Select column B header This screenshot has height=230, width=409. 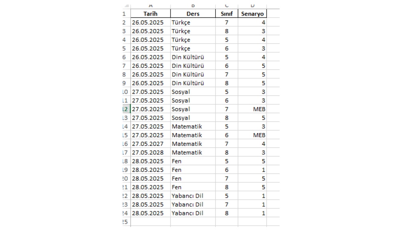click(x=193, y=6)
